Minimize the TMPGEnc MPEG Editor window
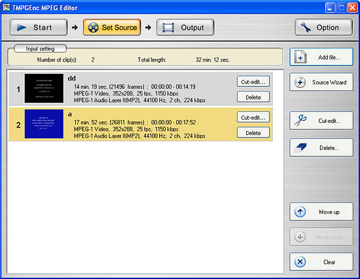This screenshot has height=279, width=360. coord(330,8)
